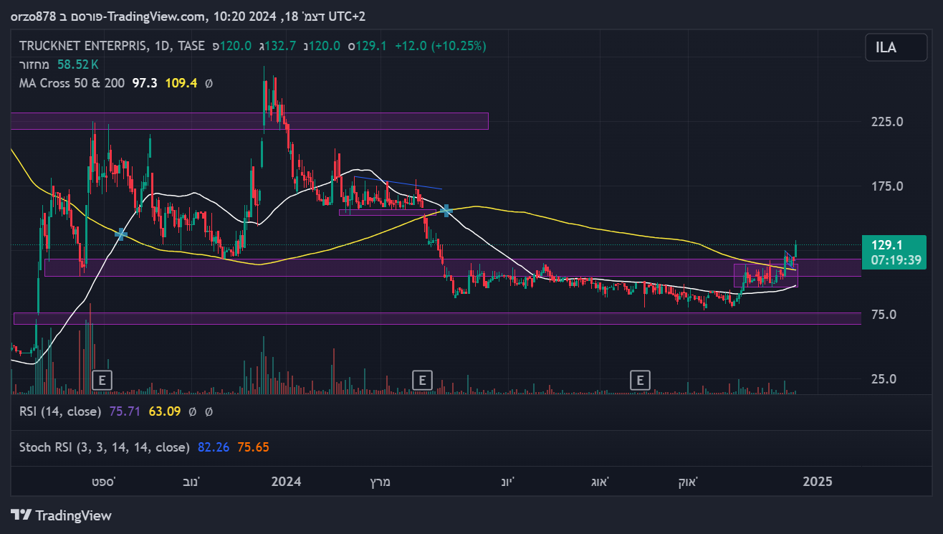943x534 pixels.
Task: Click the 50 MA value 97.3
Action: tap(145, 83)
